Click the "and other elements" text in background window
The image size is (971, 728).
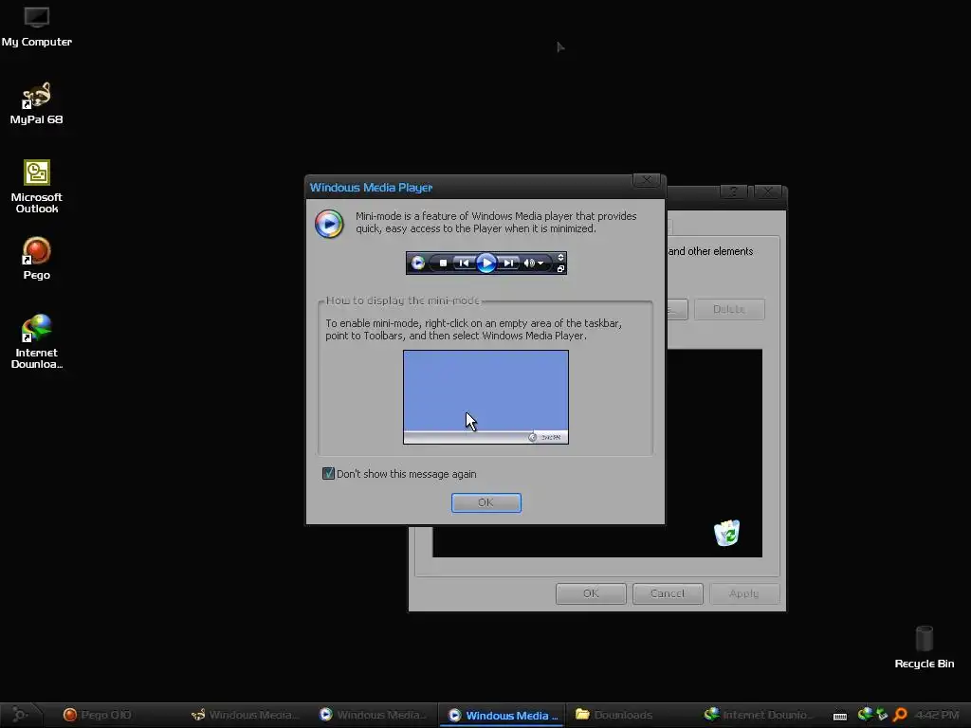(710, 251)
